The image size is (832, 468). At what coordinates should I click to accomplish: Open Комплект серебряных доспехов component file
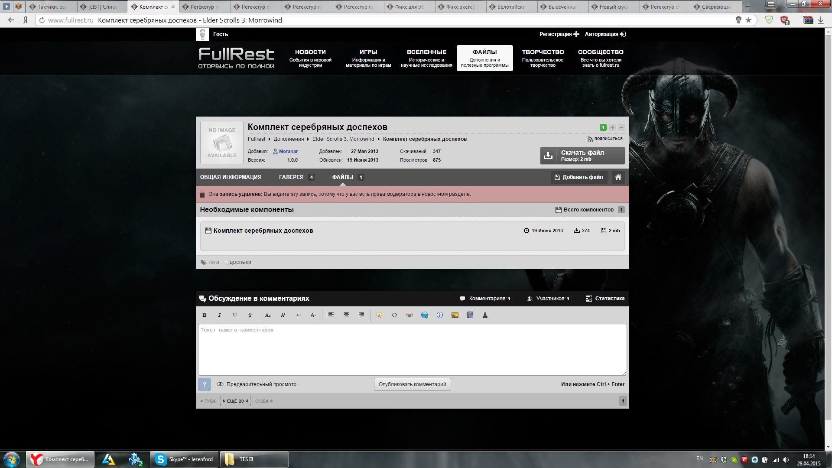pos(263,231)
